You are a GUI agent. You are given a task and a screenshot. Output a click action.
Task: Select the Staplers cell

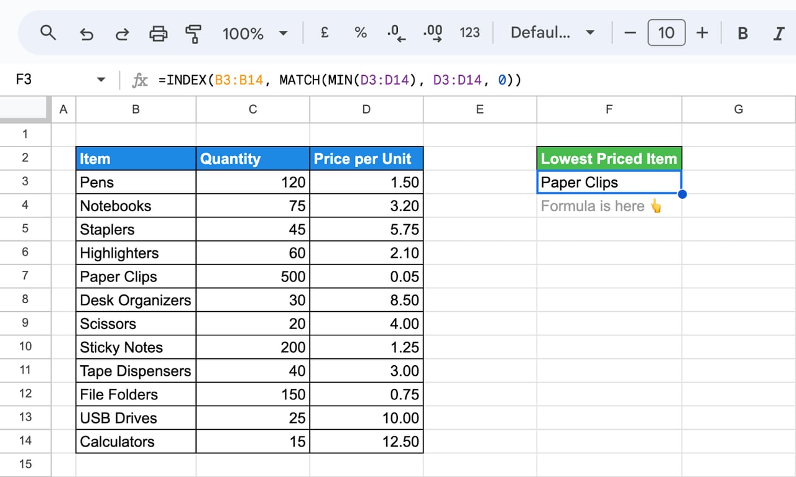point(136,229)
